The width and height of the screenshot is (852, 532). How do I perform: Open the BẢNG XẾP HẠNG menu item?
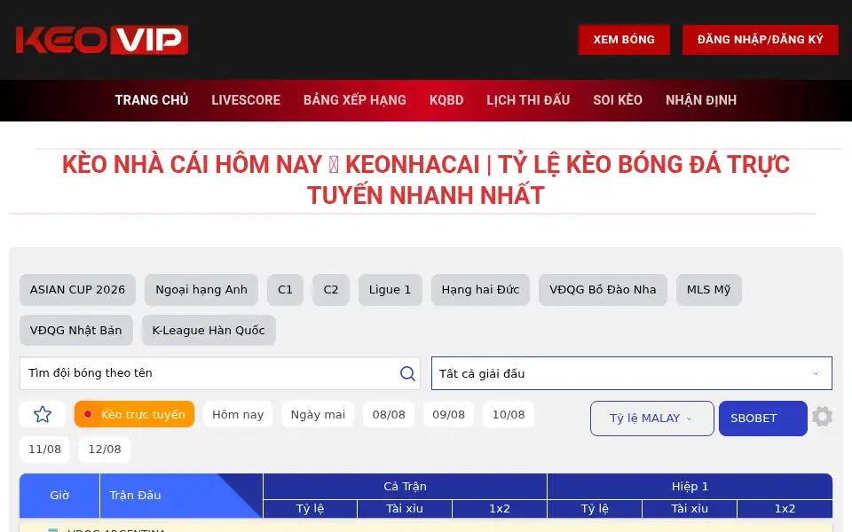[x=355, y=100]
